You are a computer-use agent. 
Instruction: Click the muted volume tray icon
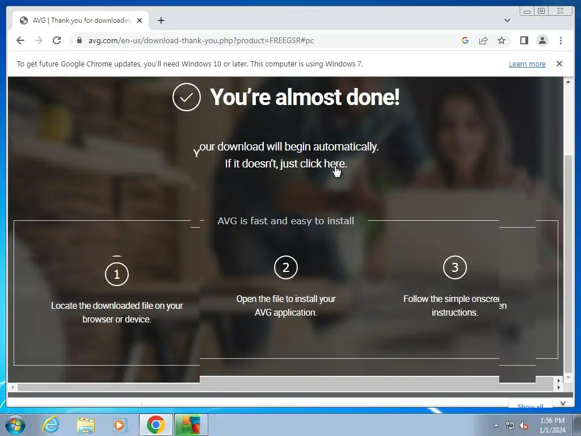[x=524, y=425]
